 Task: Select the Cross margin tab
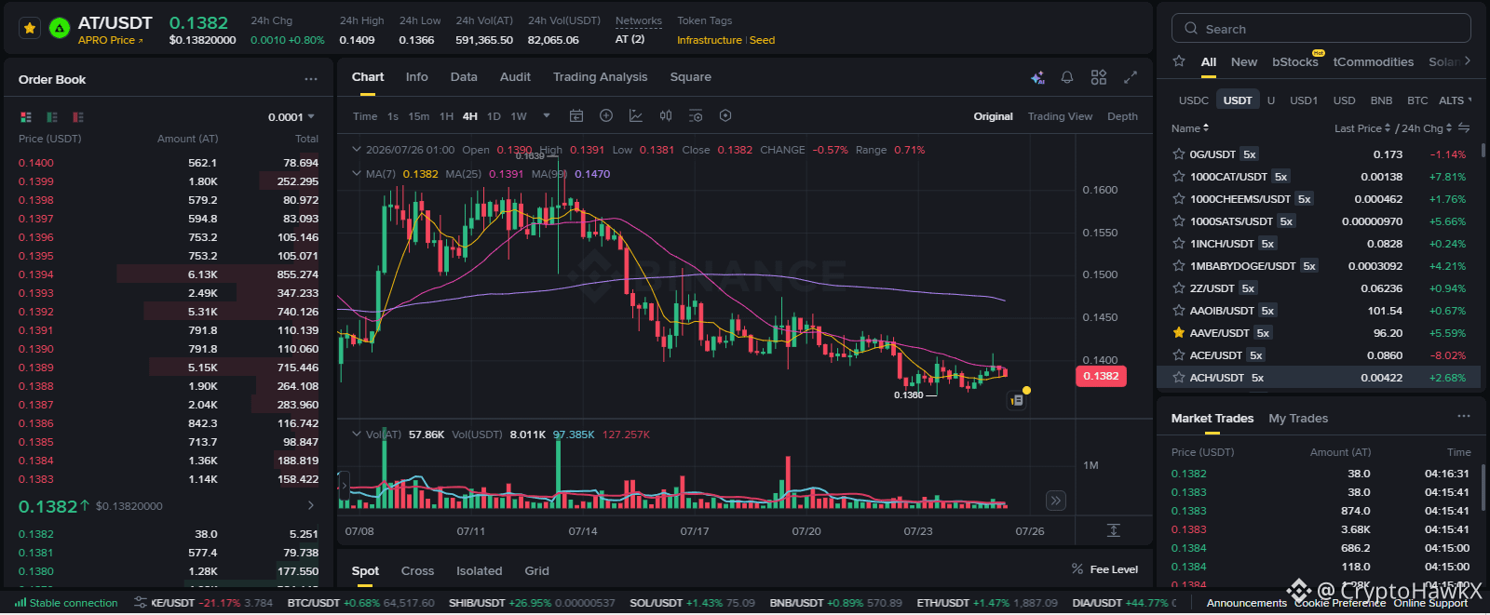coord(417,570)
